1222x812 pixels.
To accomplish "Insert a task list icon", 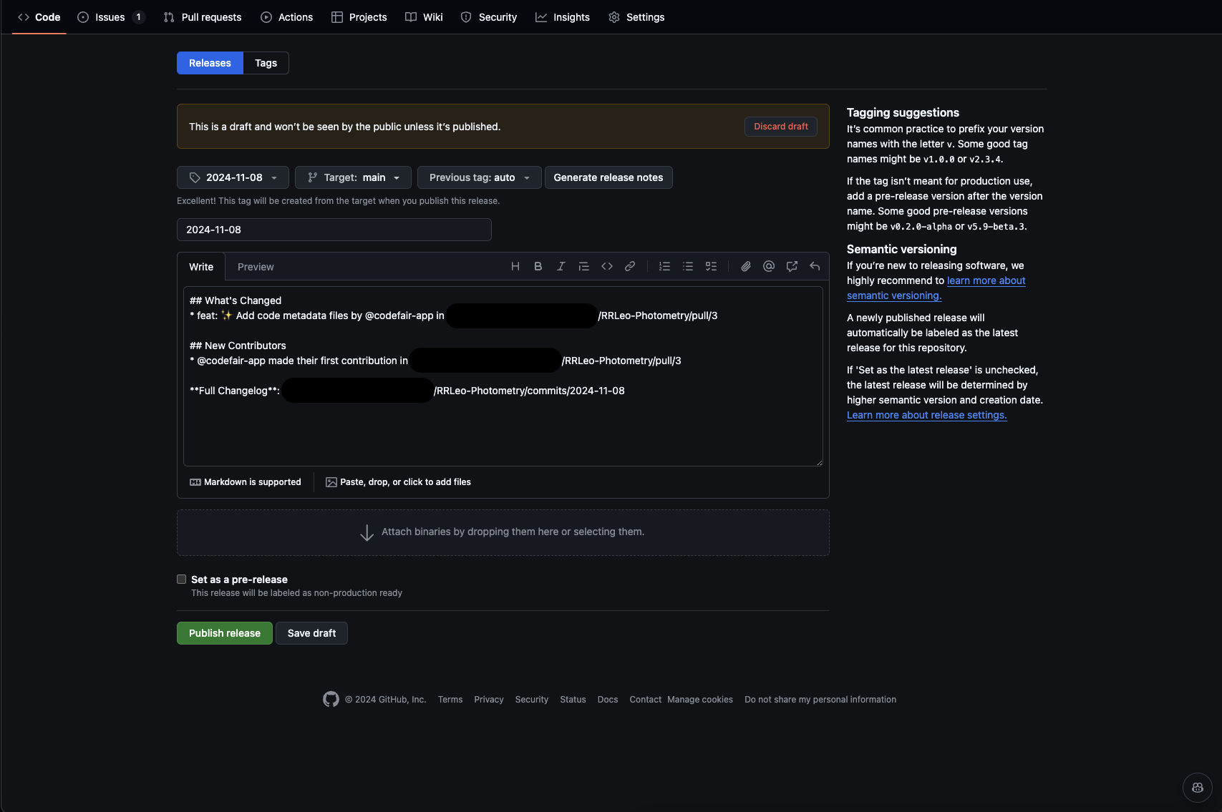I will (711, 266).
